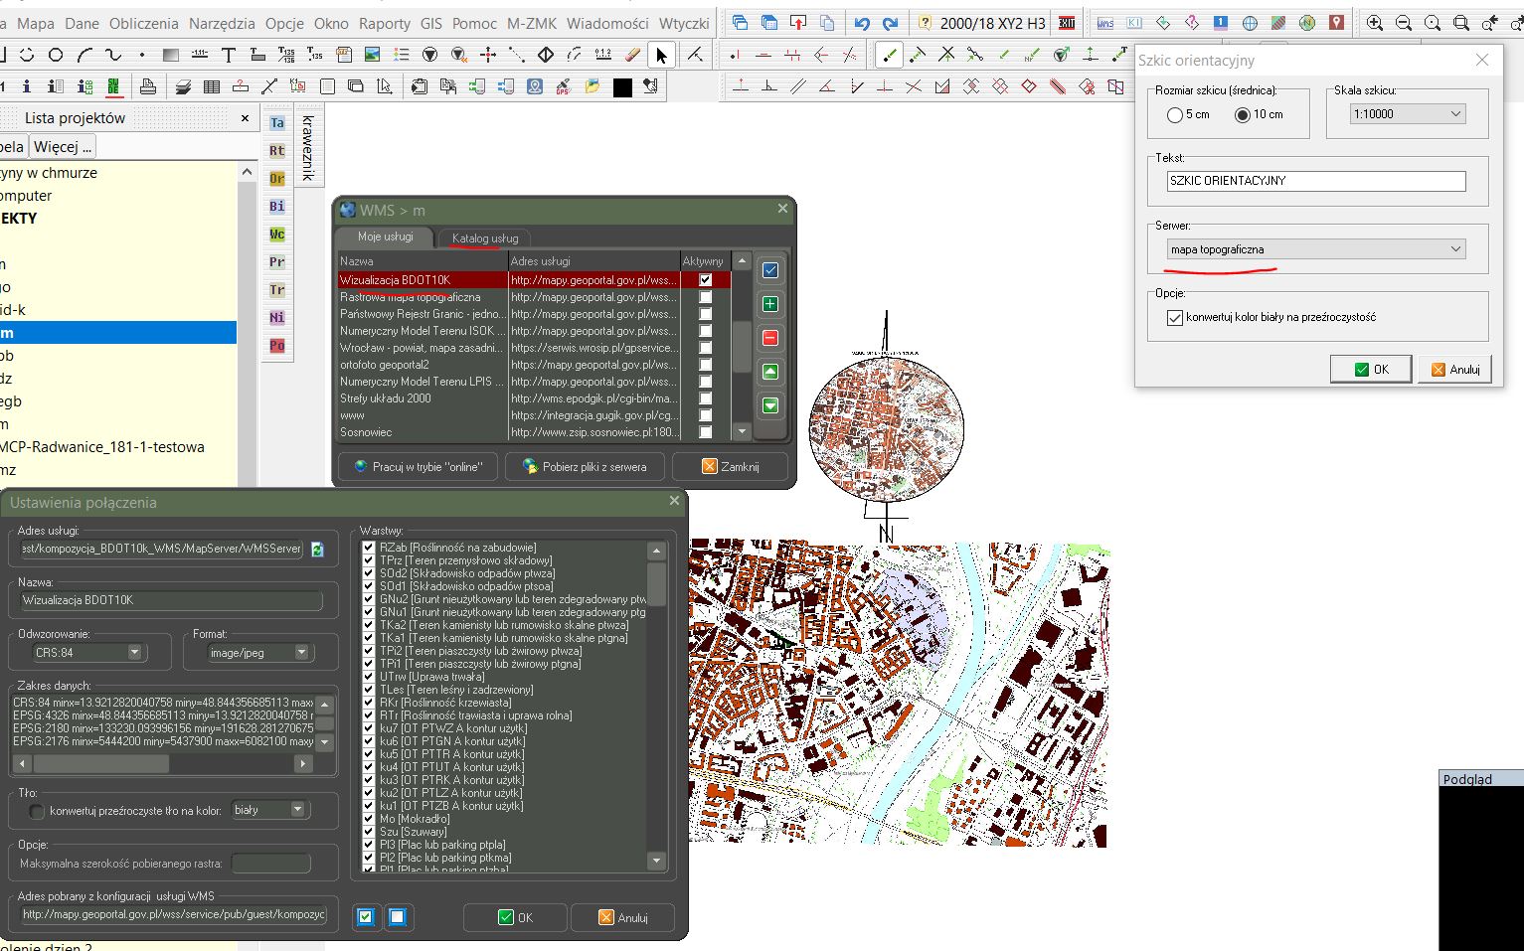Screen dimensions: 1524x951
Task: Click the red map pin toolbar icon
Action: 1337,23
